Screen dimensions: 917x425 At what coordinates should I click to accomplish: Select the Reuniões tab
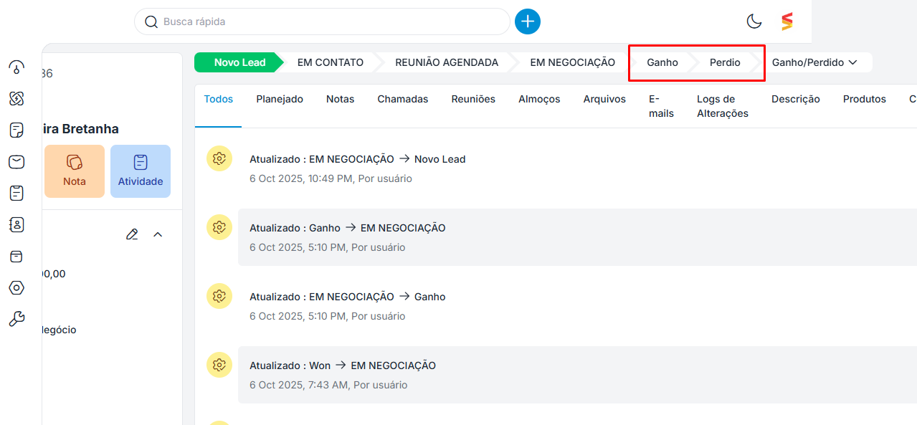pyautogui.click(x=473, y=100)
